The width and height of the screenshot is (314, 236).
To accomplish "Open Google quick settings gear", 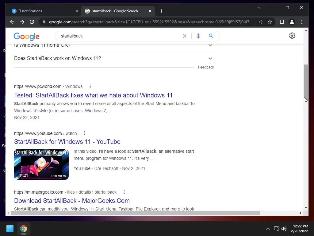I will (292, 36).
